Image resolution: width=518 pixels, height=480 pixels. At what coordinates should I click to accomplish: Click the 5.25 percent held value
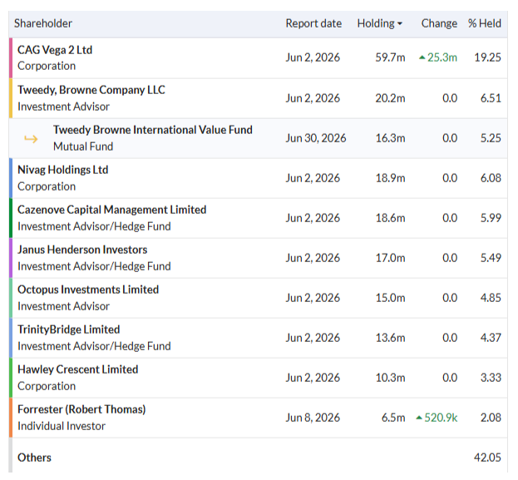point(491,138)
